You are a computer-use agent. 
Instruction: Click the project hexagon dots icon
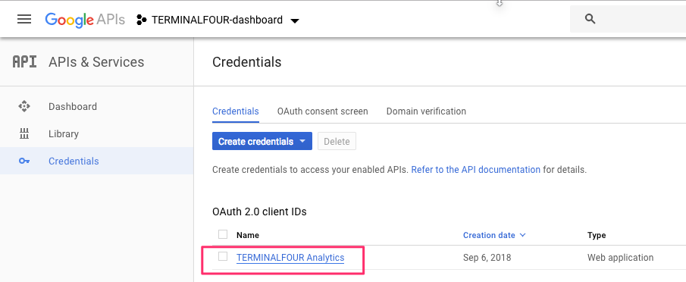coord(141,20)
